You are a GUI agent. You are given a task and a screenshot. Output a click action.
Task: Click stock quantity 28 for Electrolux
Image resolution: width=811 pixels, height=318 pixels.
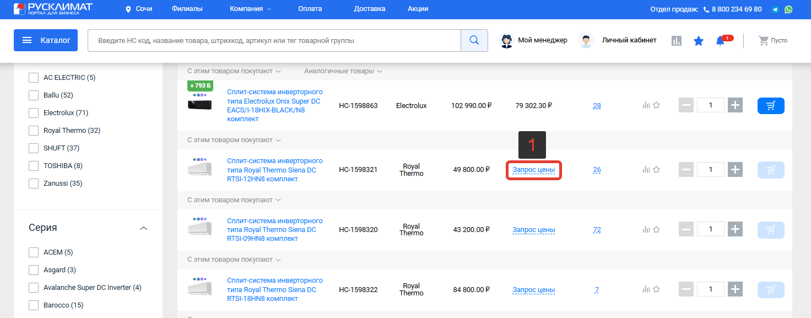pyautogui.click(x=597, y=106)
